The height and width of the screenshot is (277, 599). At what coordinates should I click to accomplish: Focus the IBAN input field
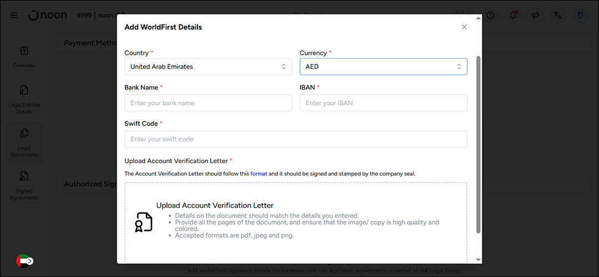click(x=383, y=103)
